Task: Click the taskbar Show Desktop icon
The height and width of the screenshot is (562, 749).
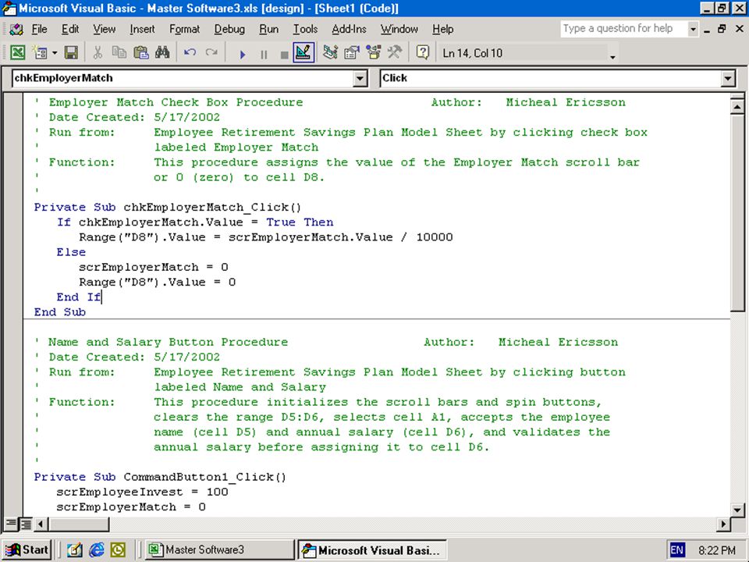Action: click(x=74, y=550)
